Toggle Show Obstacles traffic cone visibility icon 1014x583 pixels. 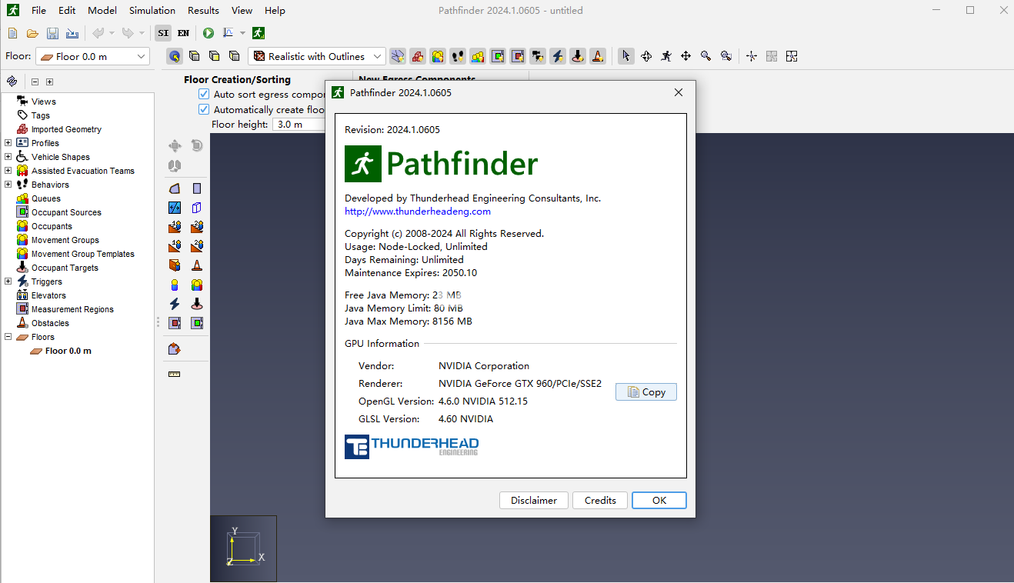[597, 56]
